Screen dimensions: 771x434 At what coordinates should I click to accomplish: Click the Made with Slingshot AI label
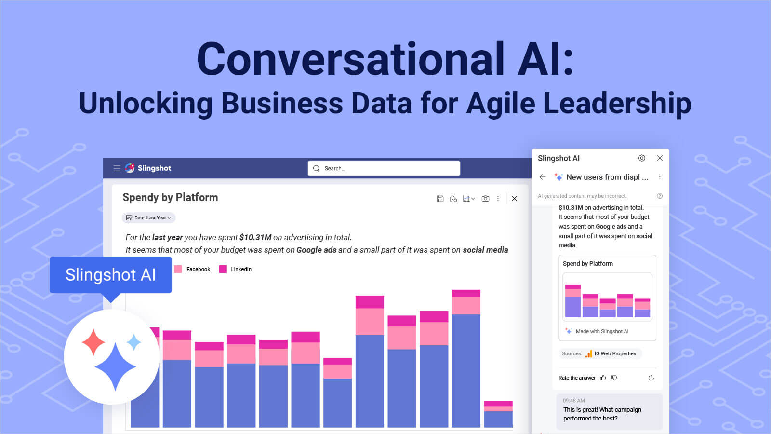(602, 331)
